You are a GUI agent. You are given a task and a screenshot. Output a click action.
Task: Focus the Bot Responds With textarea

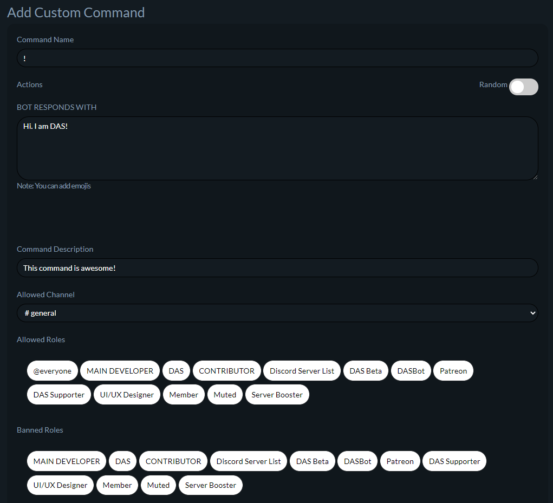277,148
